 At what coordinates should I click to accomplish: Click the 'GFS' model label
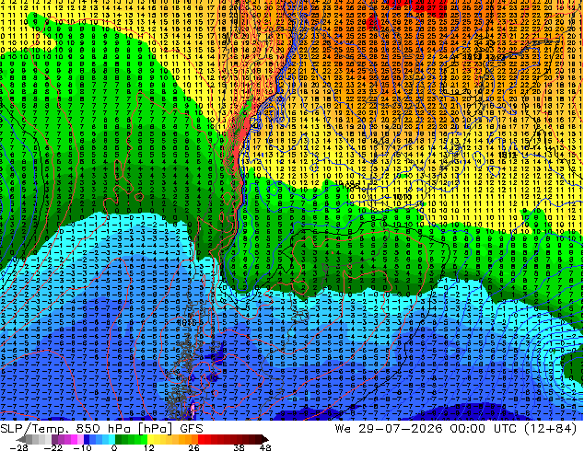(x=192, y=429)
